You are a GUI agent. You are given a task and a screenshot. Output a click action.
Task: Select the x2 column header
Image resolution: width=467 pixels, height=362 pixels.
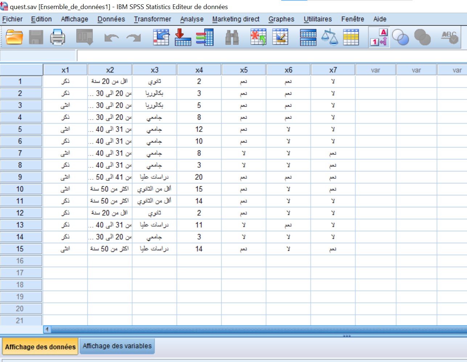(110, 70)
